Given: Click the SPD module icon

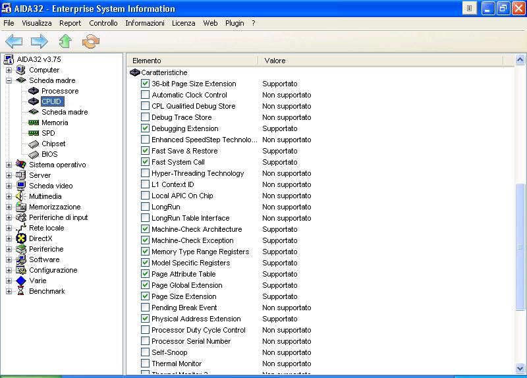Looking at the screenshot, I should (x=34, y=133).
